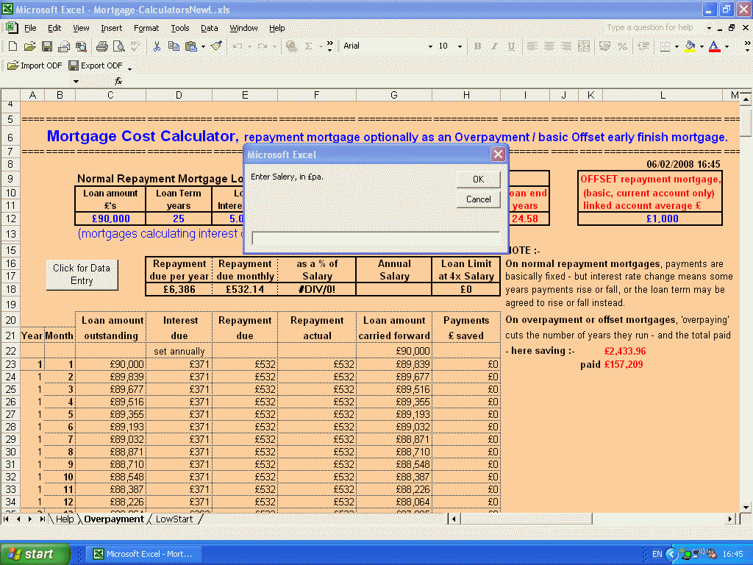The image size is (753, 565).
Task: Open the Edit menu
Action: 54,29
